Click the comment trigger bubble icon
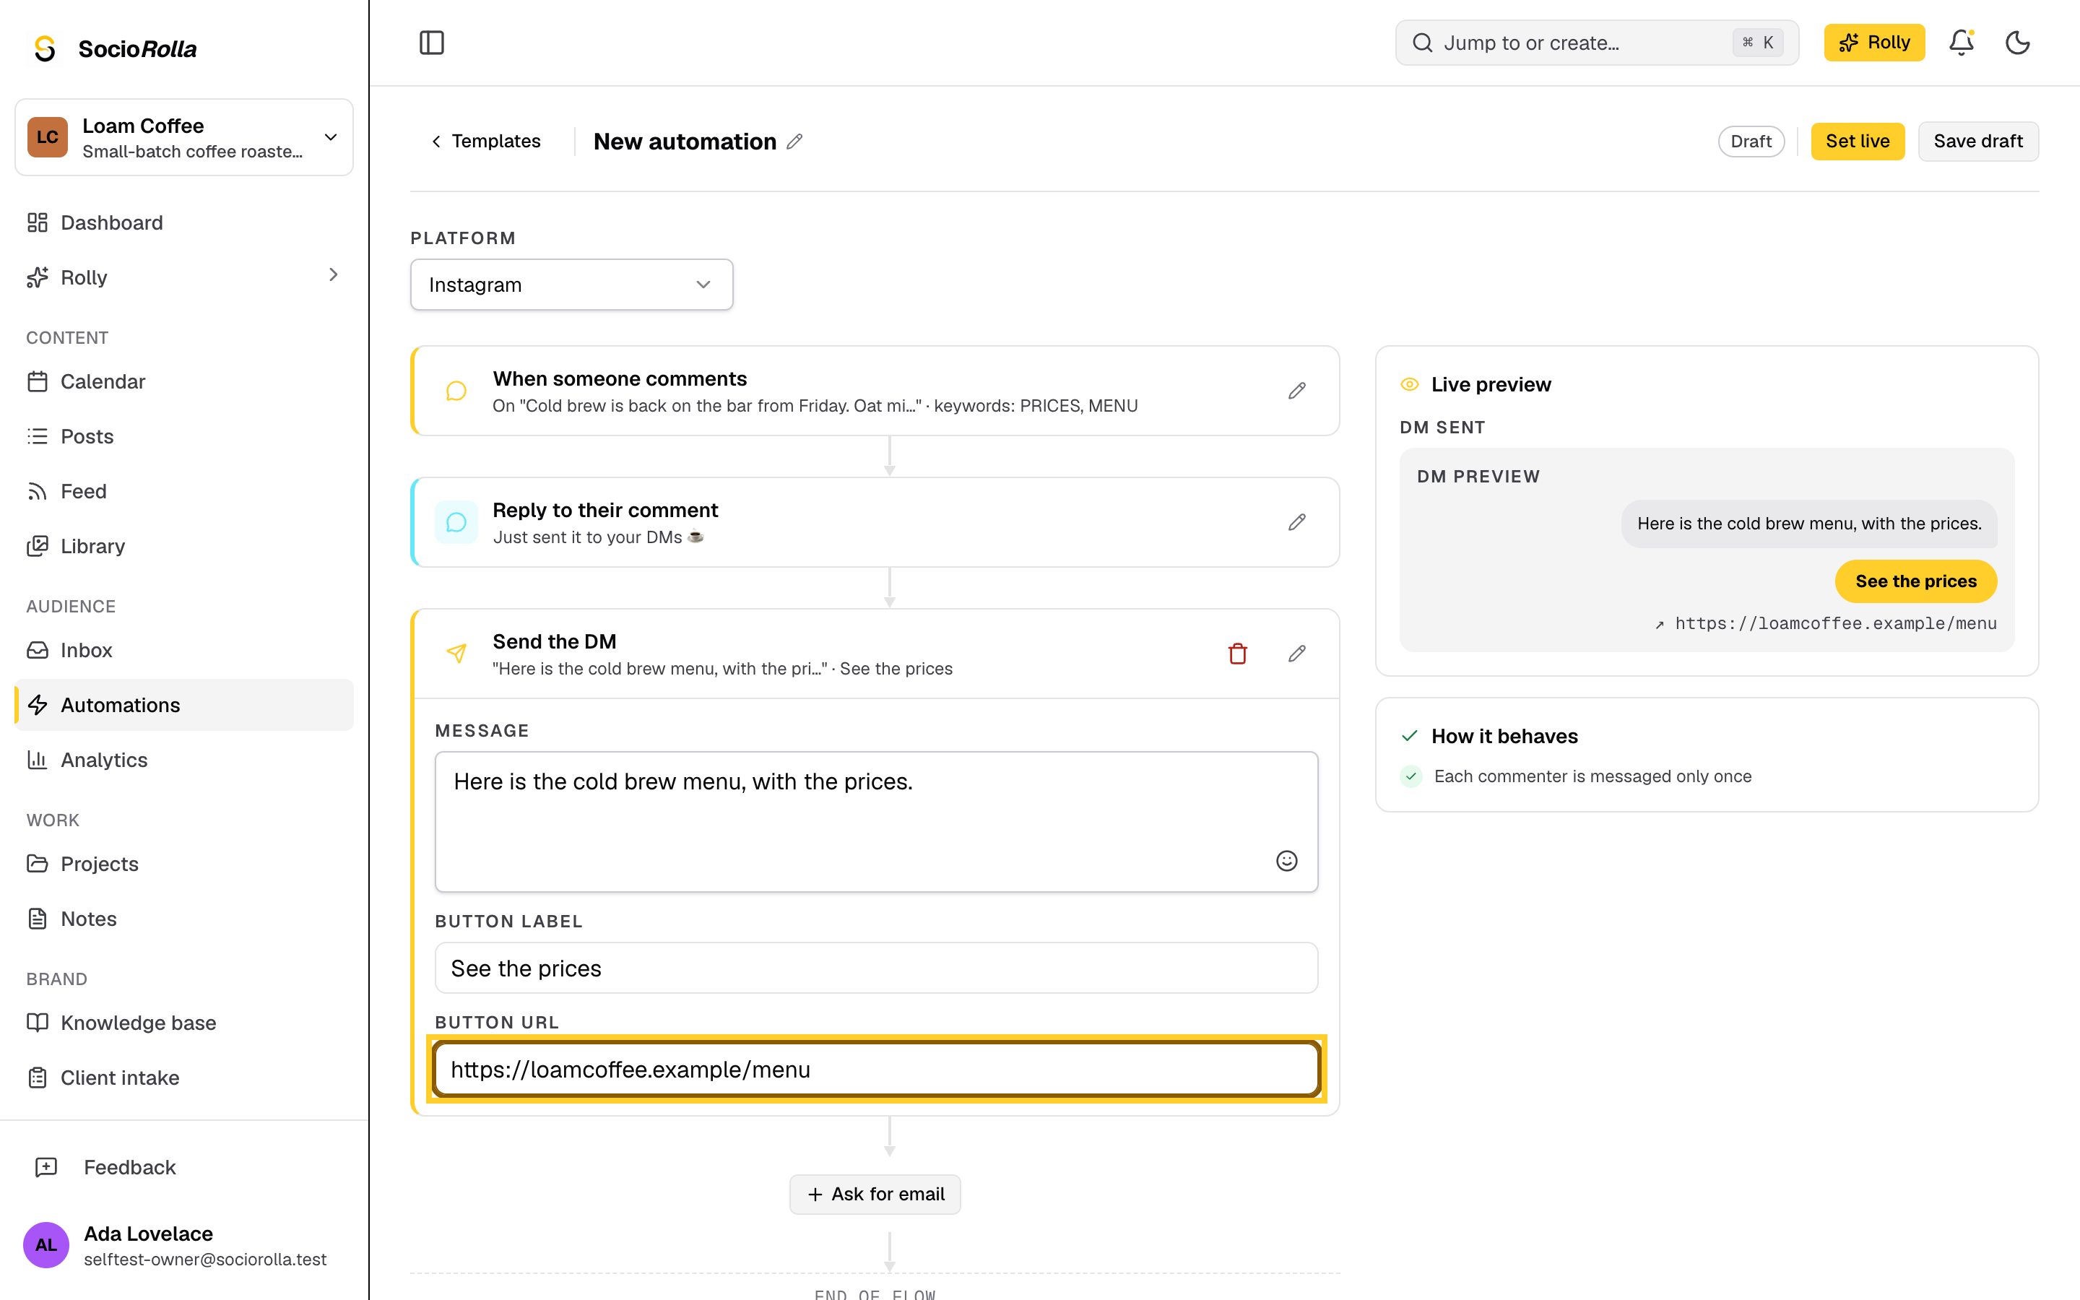Viewport: 2080px width, 1300px height. click(456, 391)
